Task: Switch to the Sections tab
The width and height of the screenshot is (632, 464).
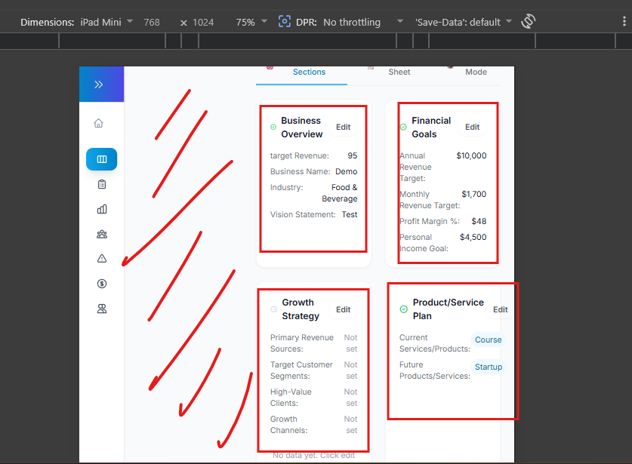Action: [309, 72]
